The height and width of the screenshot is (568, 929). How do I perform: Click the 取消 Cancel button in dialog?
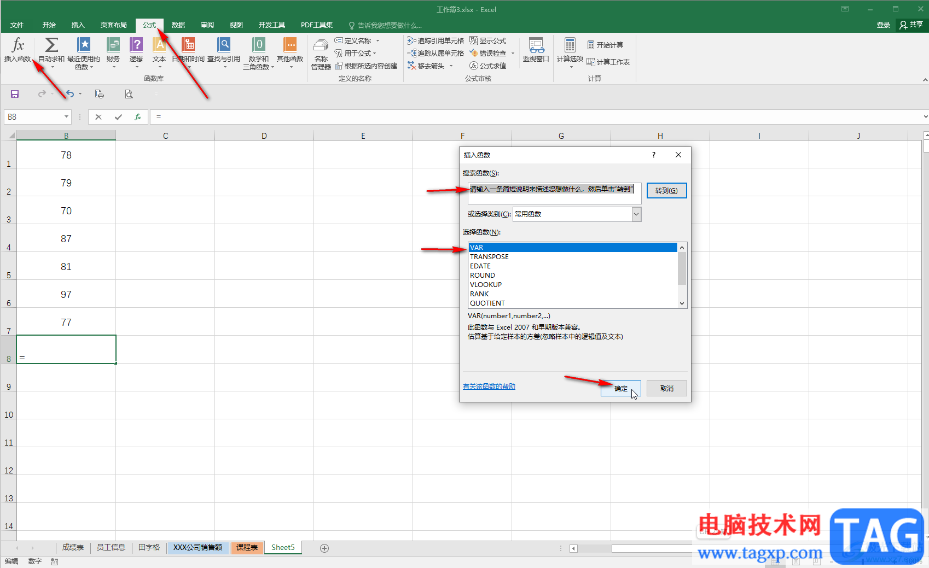[666, 388]
